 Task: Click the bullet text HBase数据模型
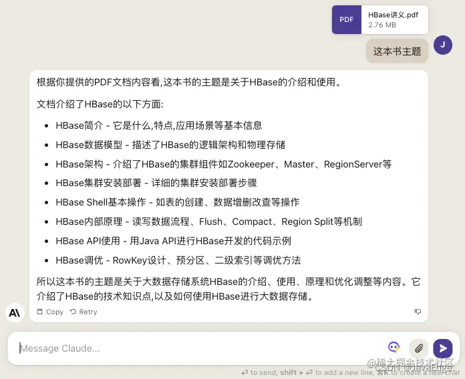170,145
